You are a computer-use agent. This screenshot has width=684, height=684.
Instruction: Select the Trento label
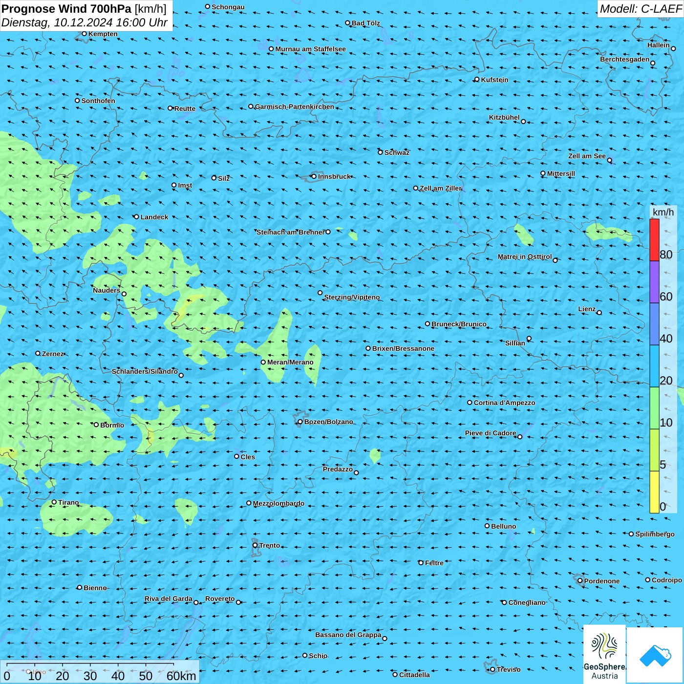click(270, 545)
